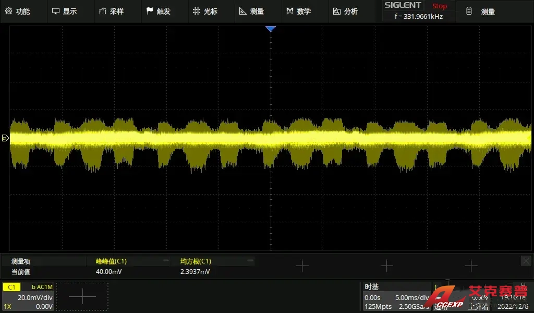Open the 时基 timebase settings box

pyautogui.click(x=396, y=296)
